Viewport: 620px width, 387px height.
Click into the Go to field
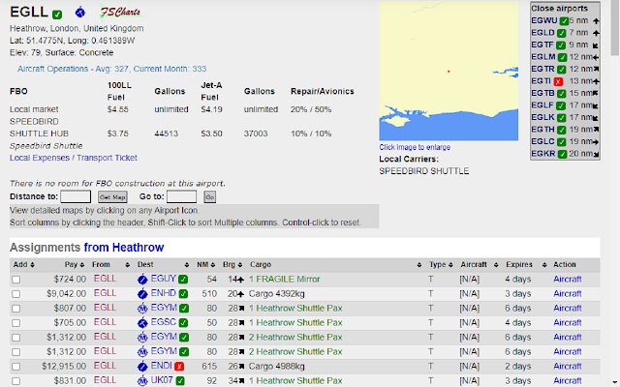coord(181,196)
